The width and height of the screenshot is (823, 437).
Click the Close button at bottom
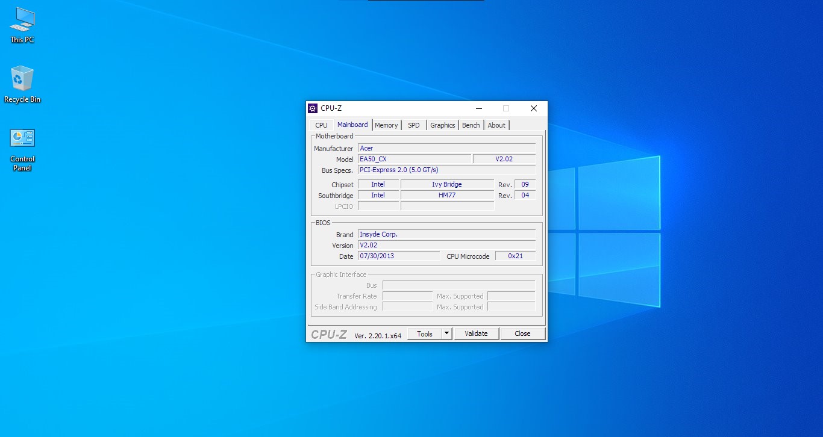(522, 333)
